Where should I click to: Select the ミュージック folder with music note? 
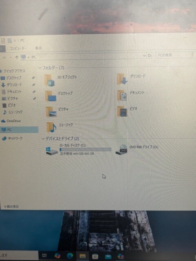tap(51, 127)
